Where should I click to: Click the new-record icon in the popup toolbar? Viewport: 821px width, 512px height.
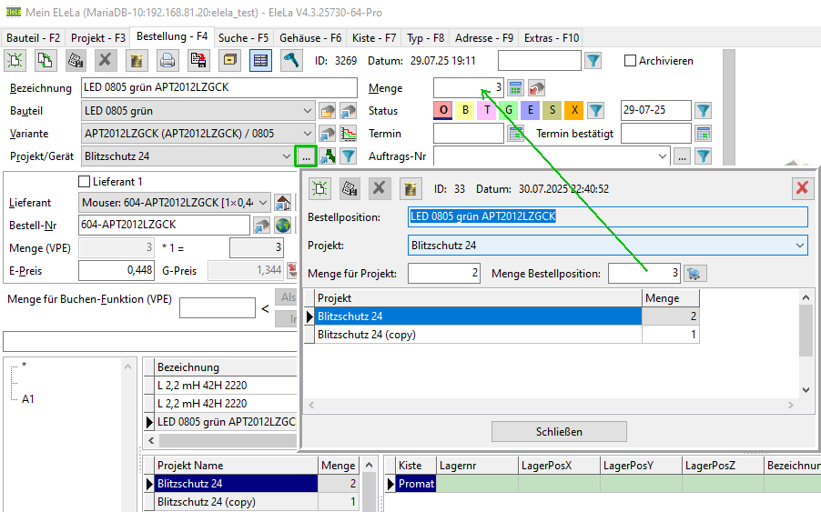320,188
